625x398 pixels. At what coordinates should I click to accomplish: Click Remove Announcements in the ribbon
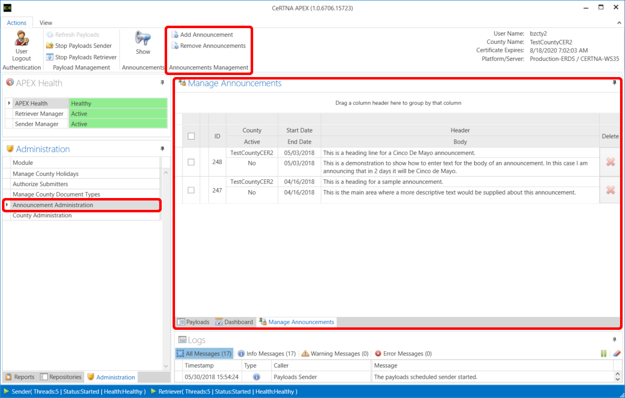(213, 46)
